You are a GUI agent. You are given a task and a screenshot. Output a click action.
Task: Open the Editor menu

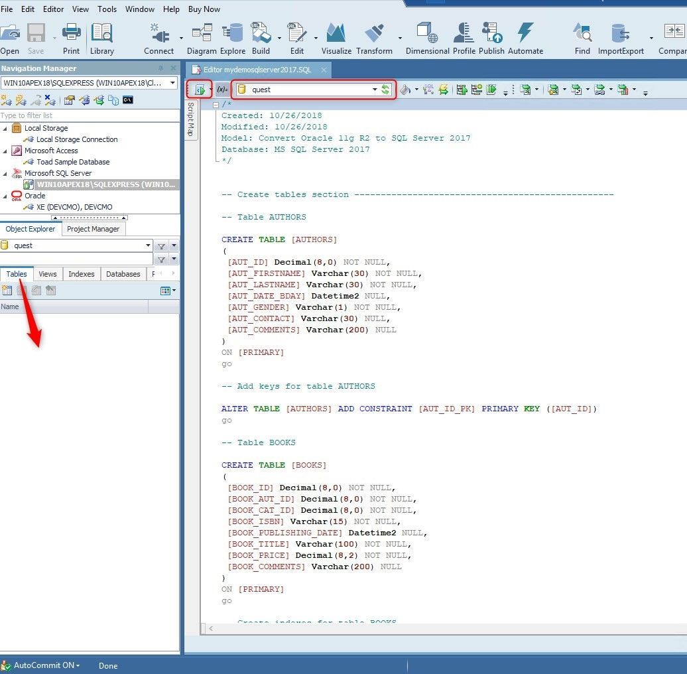(x=54, y=9)
